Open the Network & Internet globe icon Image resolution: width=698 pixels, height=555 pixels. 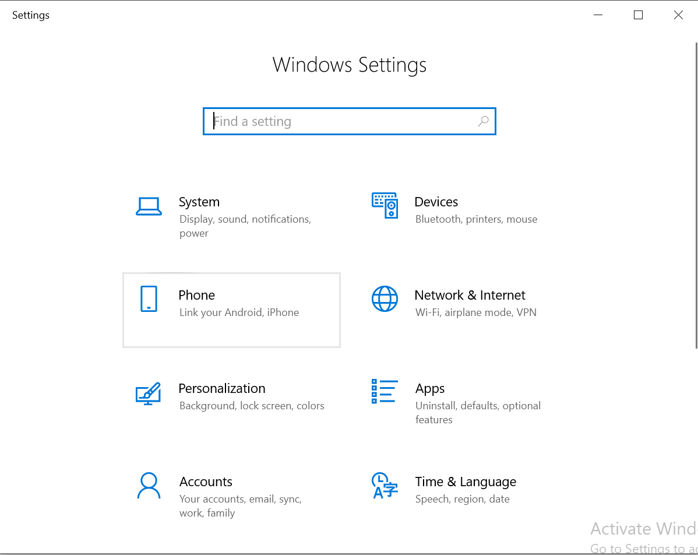pyautogui.click(x=385, y=299)
